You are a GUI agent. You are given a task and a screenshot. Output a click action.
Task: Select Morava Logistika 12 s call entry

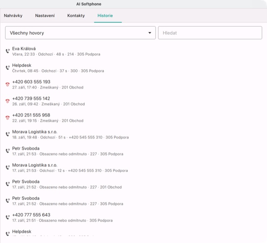point(133,168)
